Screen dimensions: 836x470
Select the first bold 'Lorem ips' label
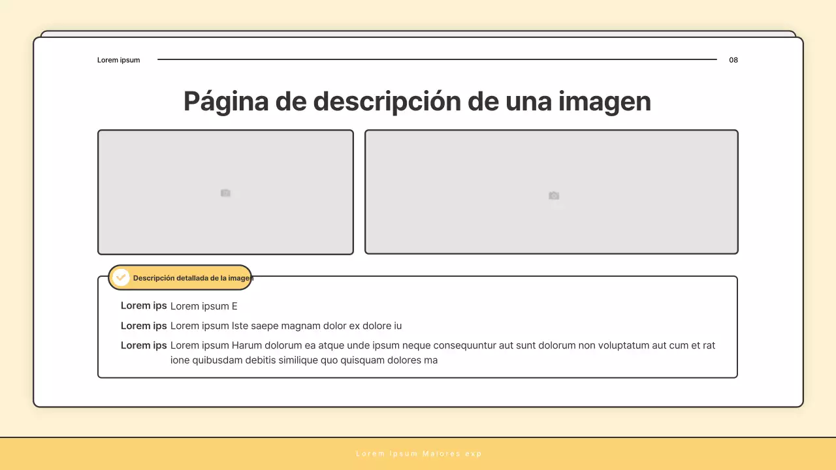[x=144, y=305]
